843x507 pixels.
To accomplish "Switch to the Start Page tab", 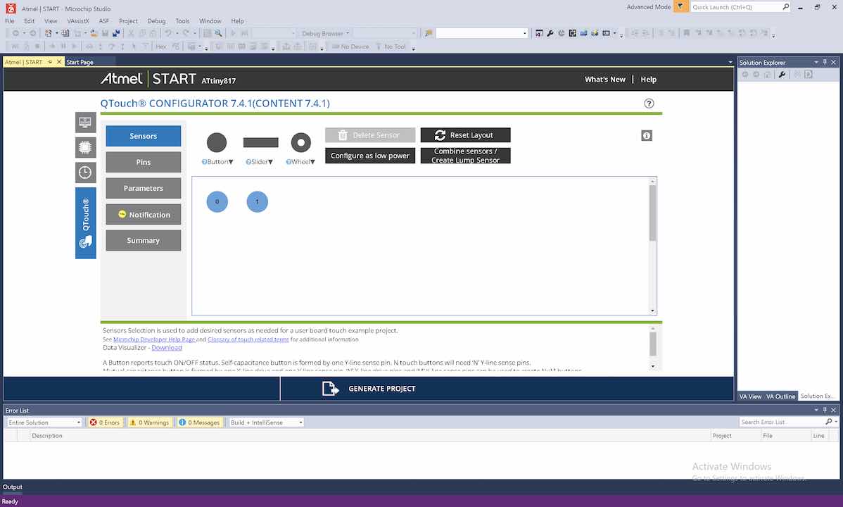I will (x=80, y=62).
